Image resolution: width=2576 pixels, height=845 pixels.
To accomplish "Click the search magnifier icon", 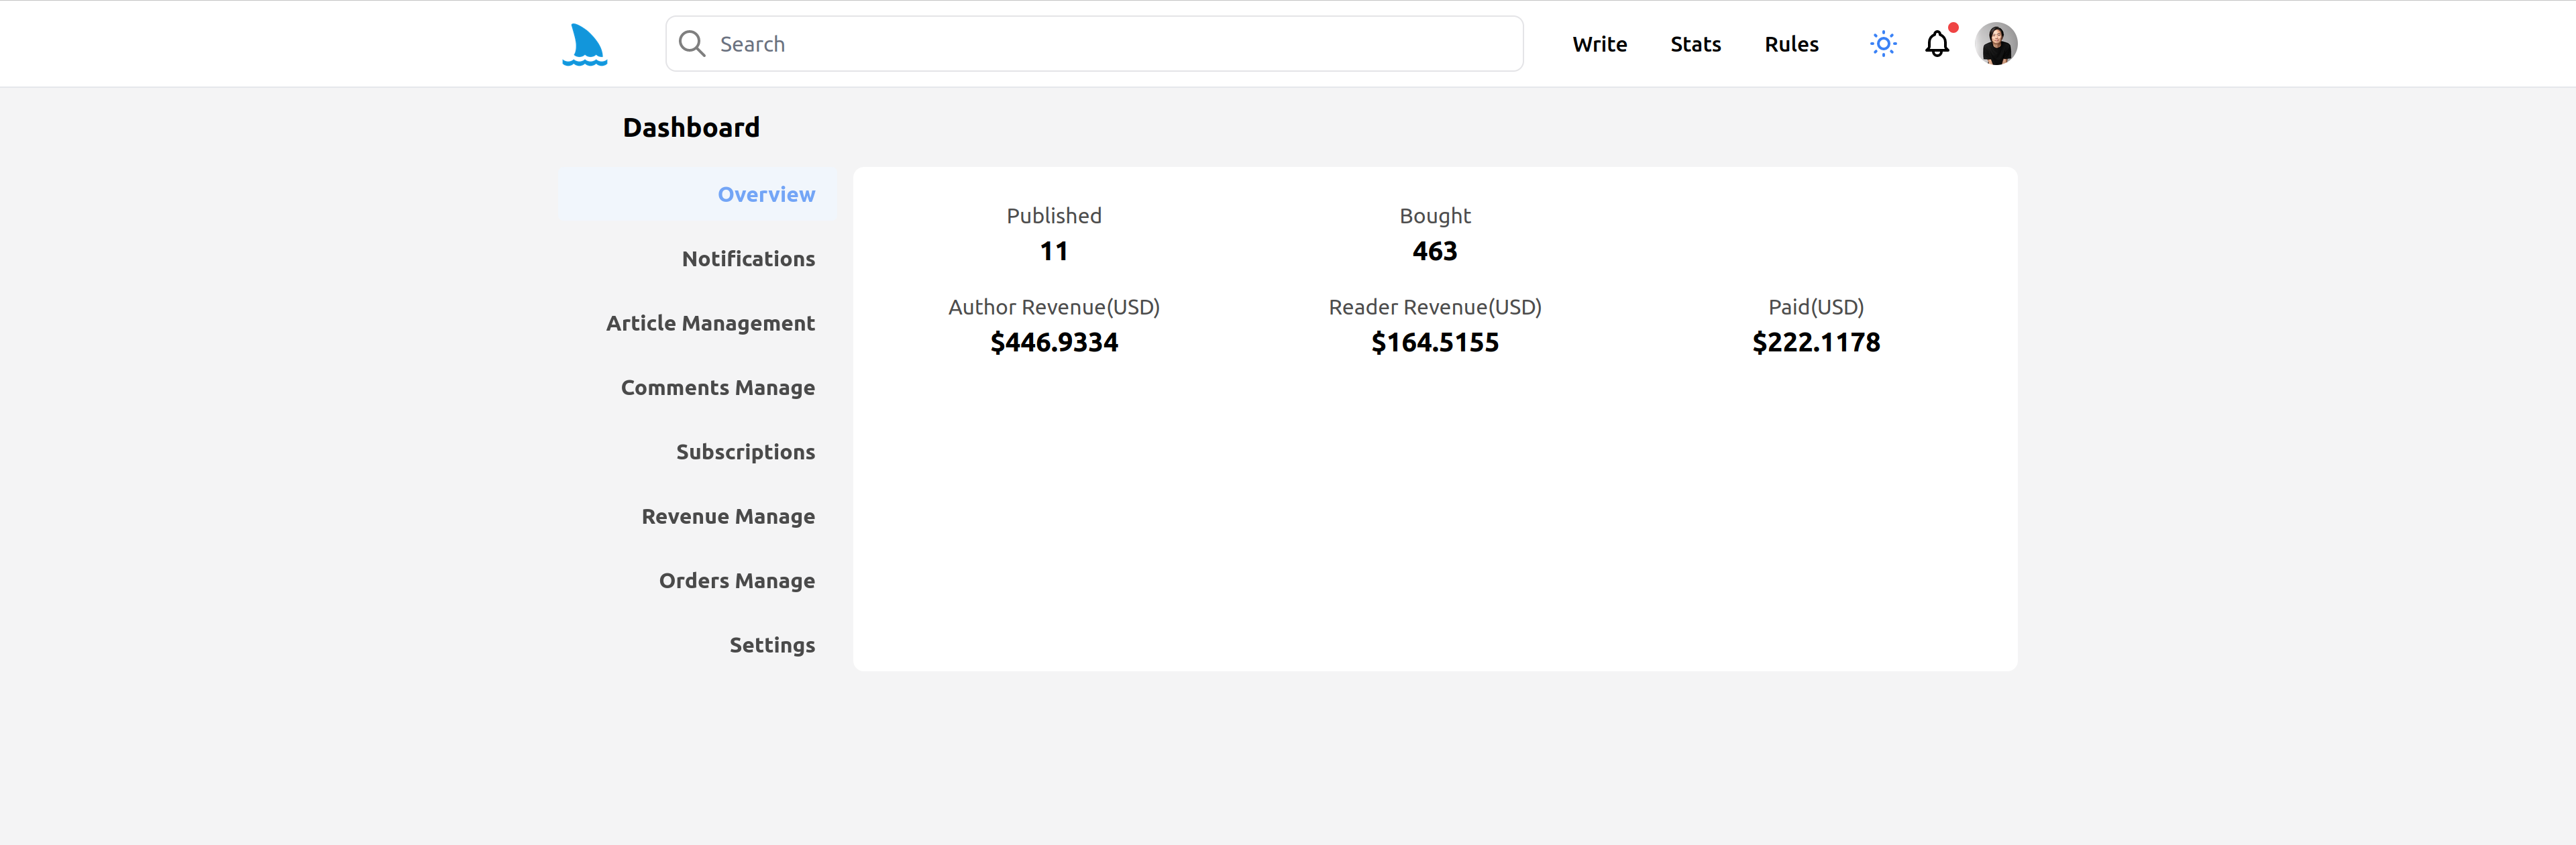I will coord(691,44).
